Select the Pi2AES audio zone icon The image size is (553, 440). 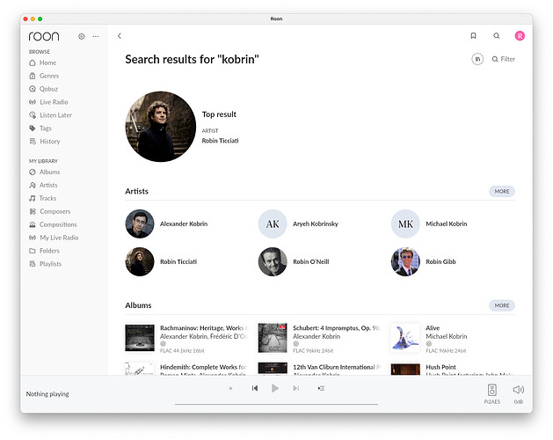491,390
